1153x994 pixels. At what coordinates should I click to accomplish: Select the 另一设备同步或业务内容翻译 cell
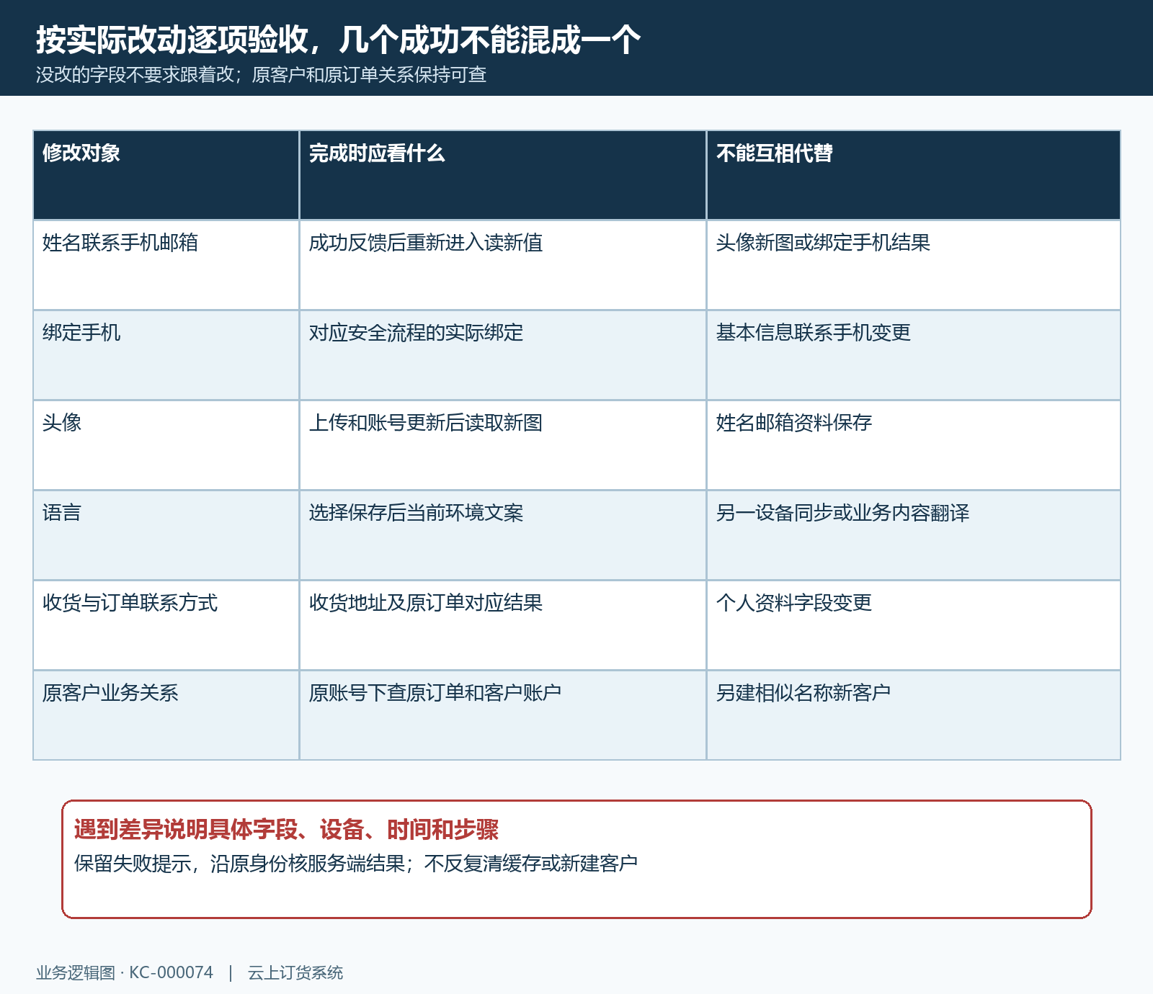[x=913, y=535]
